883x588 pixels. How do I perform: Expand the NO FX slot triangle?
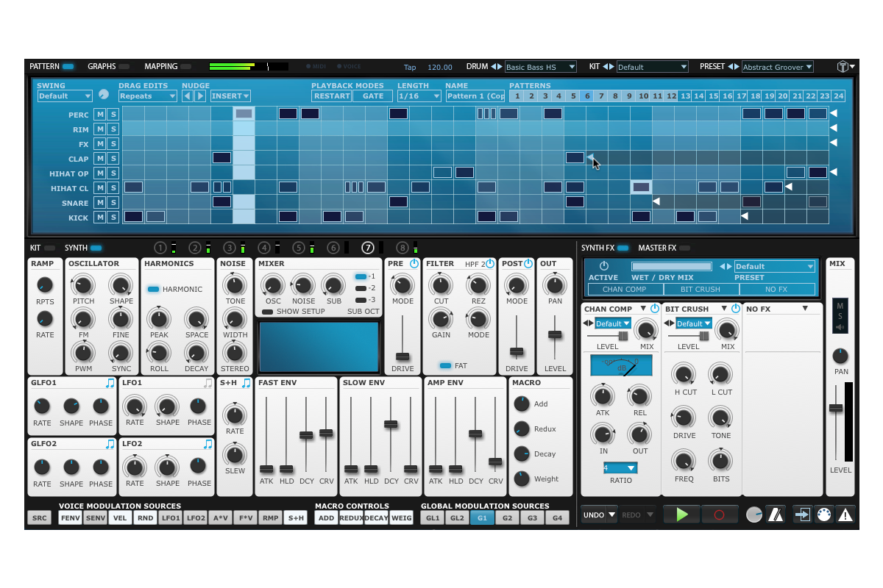(805, 309)
